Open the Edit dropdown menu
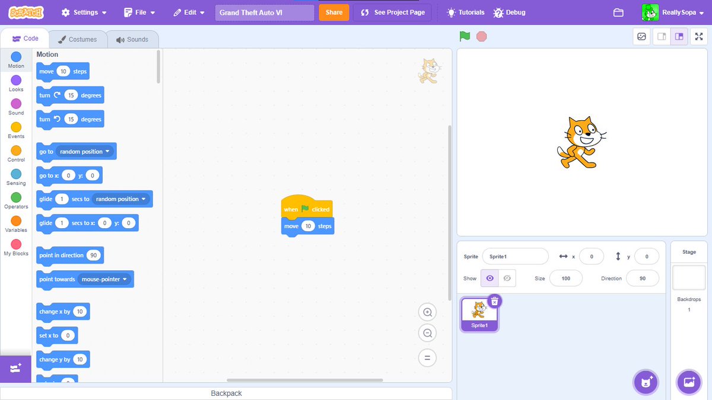This screenshot has height=400, width=712. tap(189, 12)
